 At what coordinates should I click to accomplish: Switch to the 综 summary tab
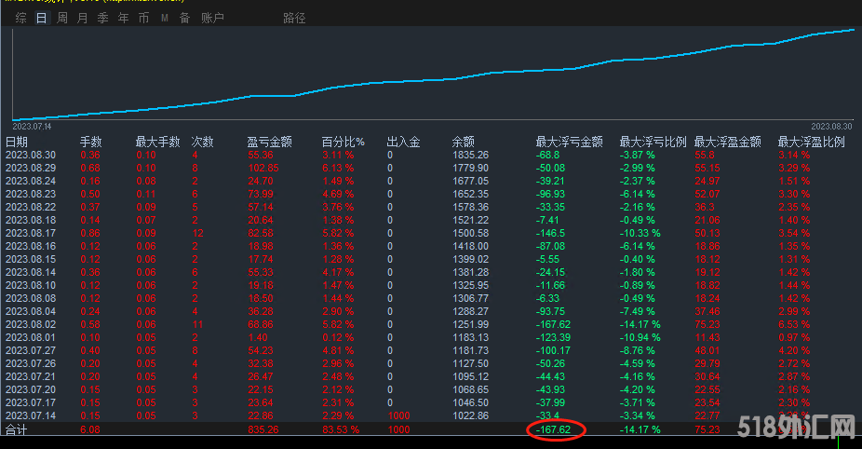click(x=20, y=18)
